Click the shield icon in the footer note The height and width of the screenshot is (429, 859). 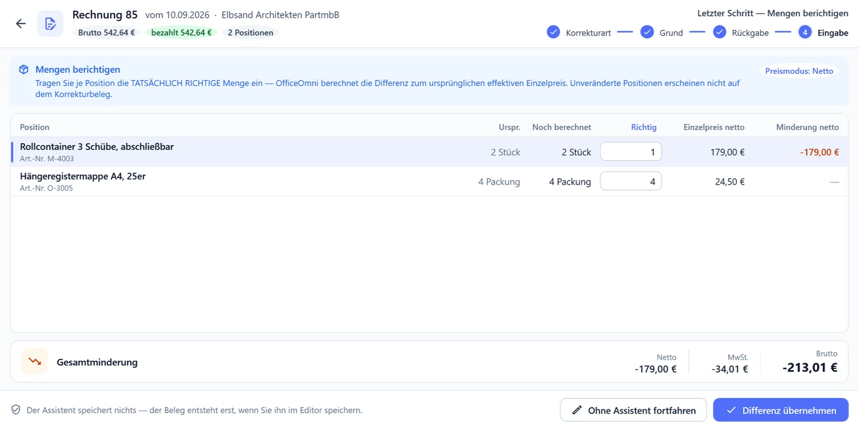tap(16, 410)
